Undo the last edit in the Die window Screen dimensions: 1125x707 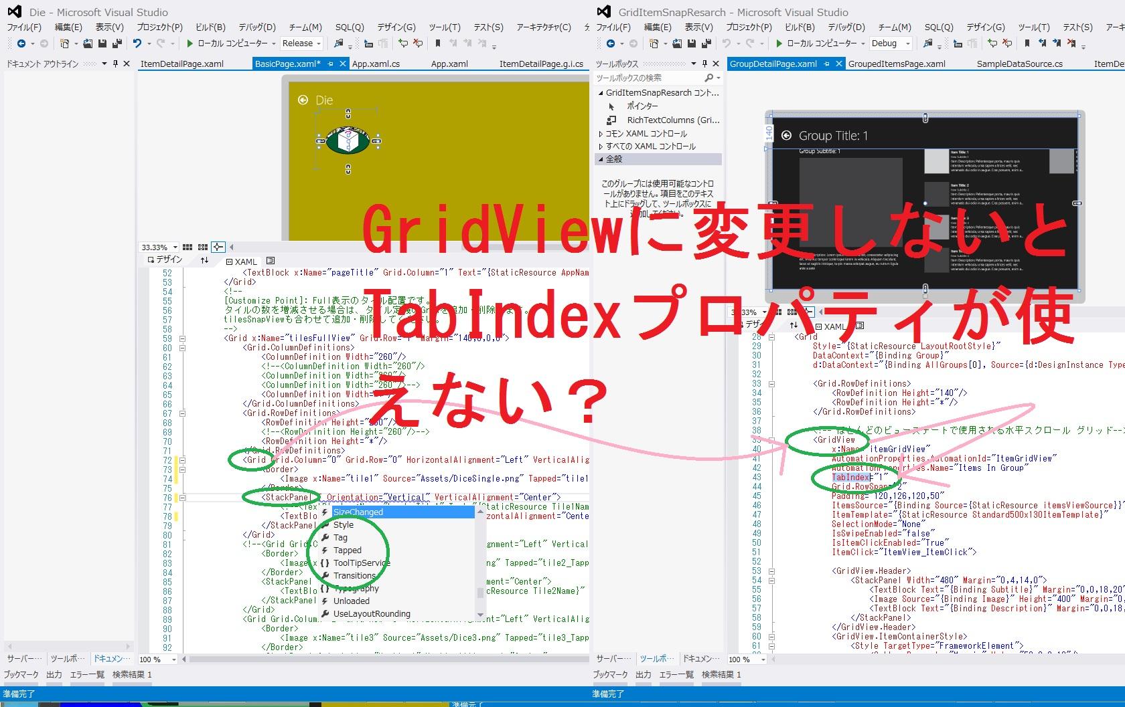[137, 43]
